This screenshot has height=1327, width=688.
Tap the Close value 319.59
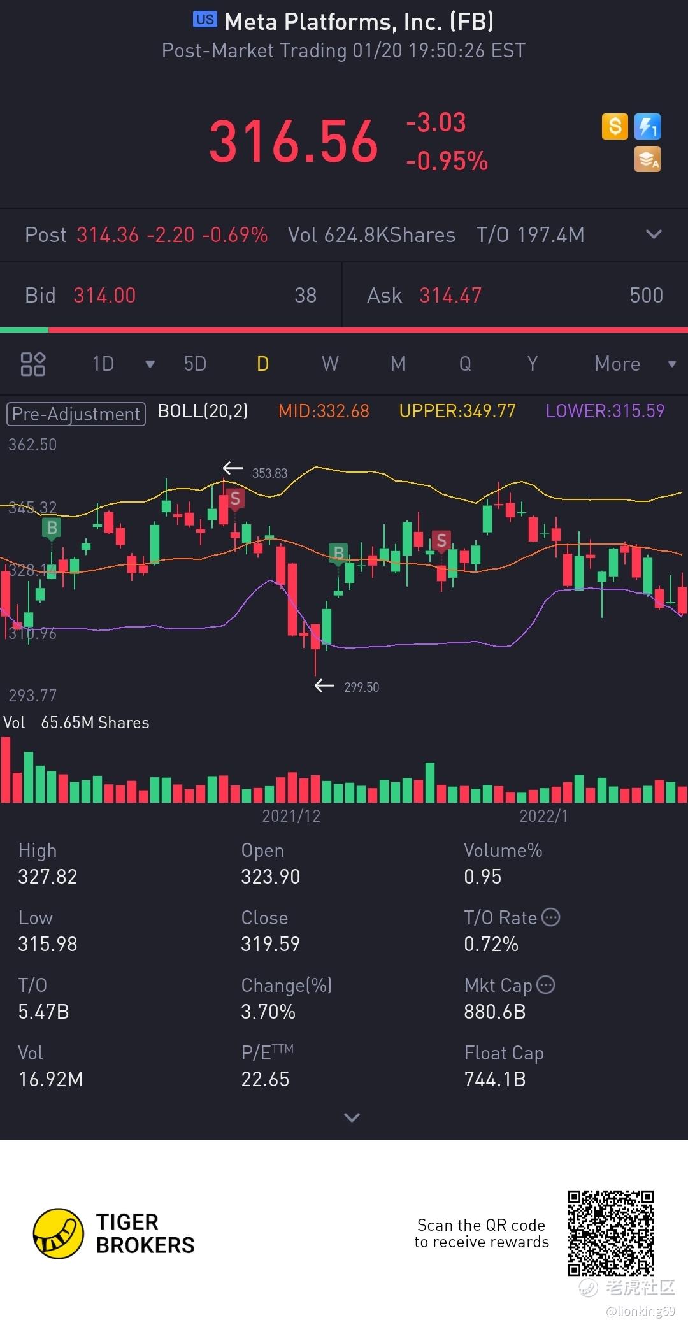(x=271, y=944)
